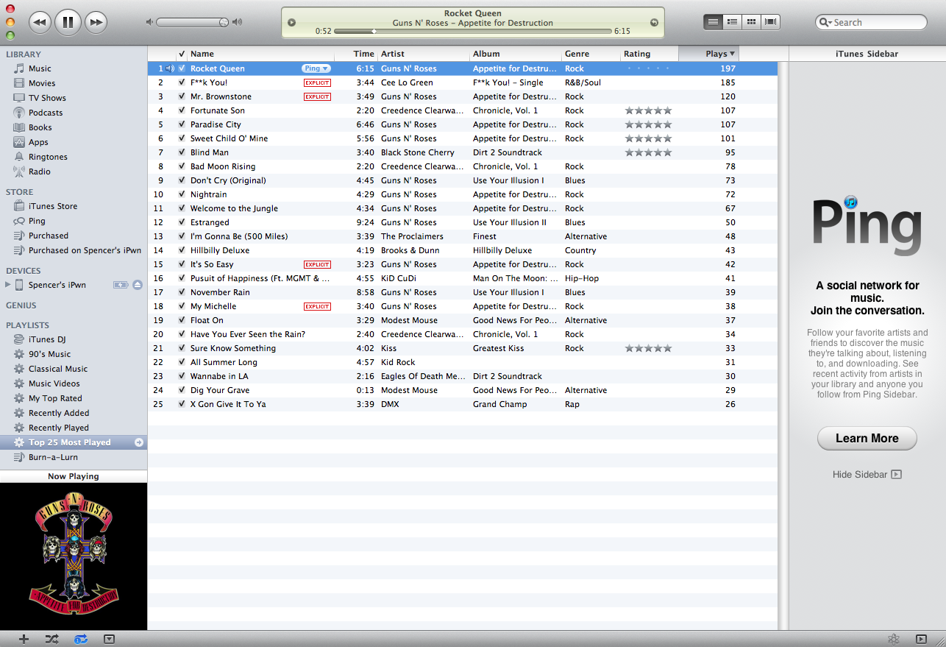Click the Appetite for Destruction album artwork
Image resolution: width=946 pixels, height=647 pixels.
coord(74,556)
